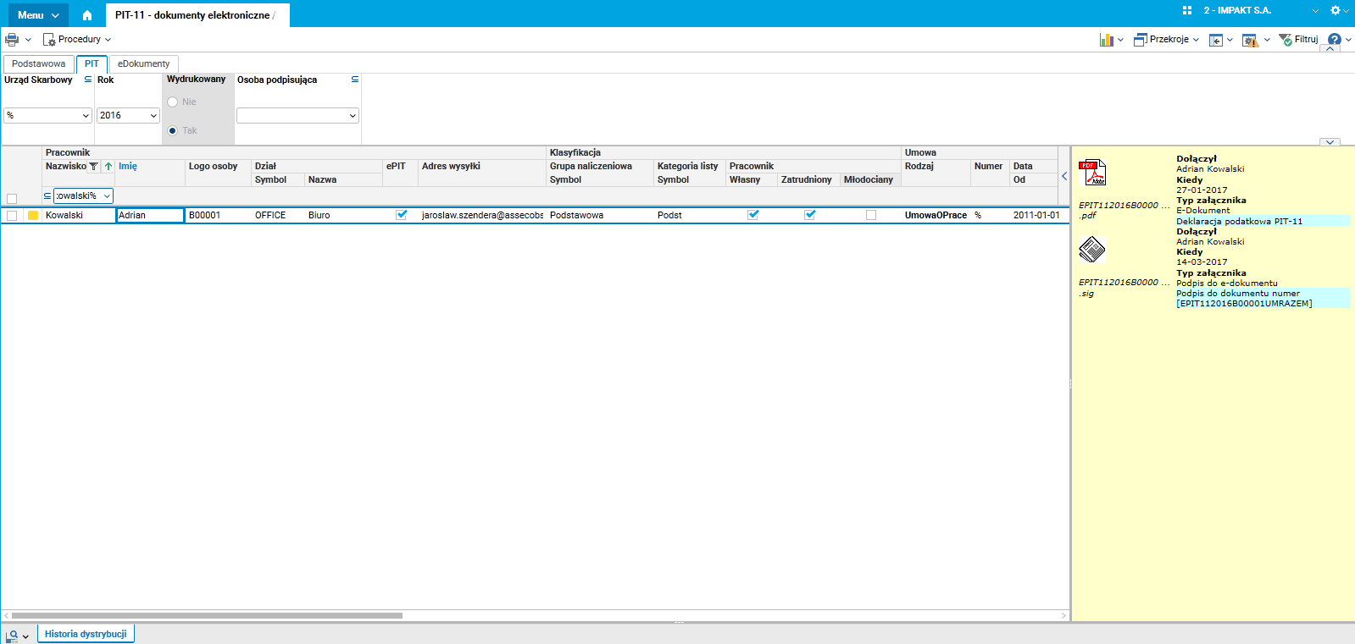
Task: Collapse the filter panel with the up chevron
Action: tap(1330, 49)
